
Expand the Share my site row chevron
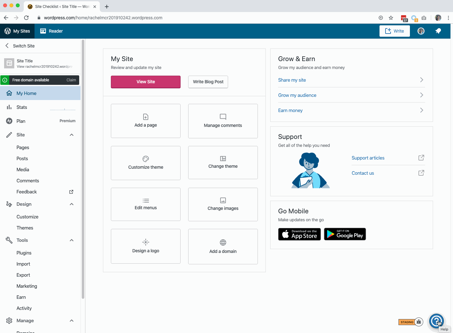click(x=422, y=80)
